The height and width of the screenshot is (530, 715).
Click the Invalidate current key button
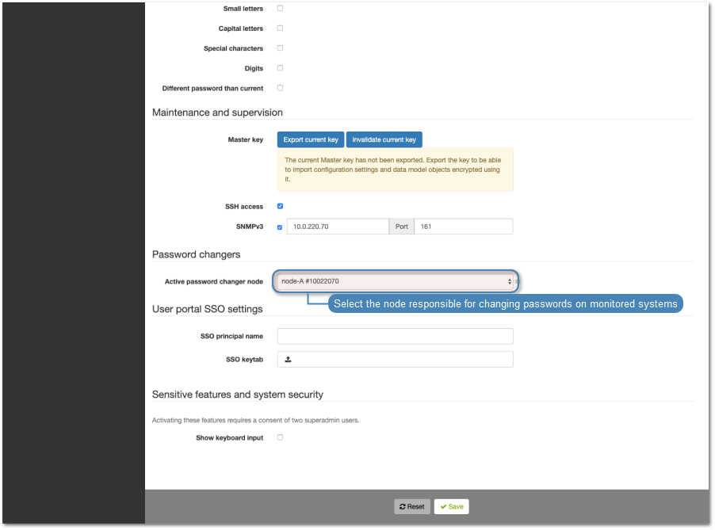(384, 139)
